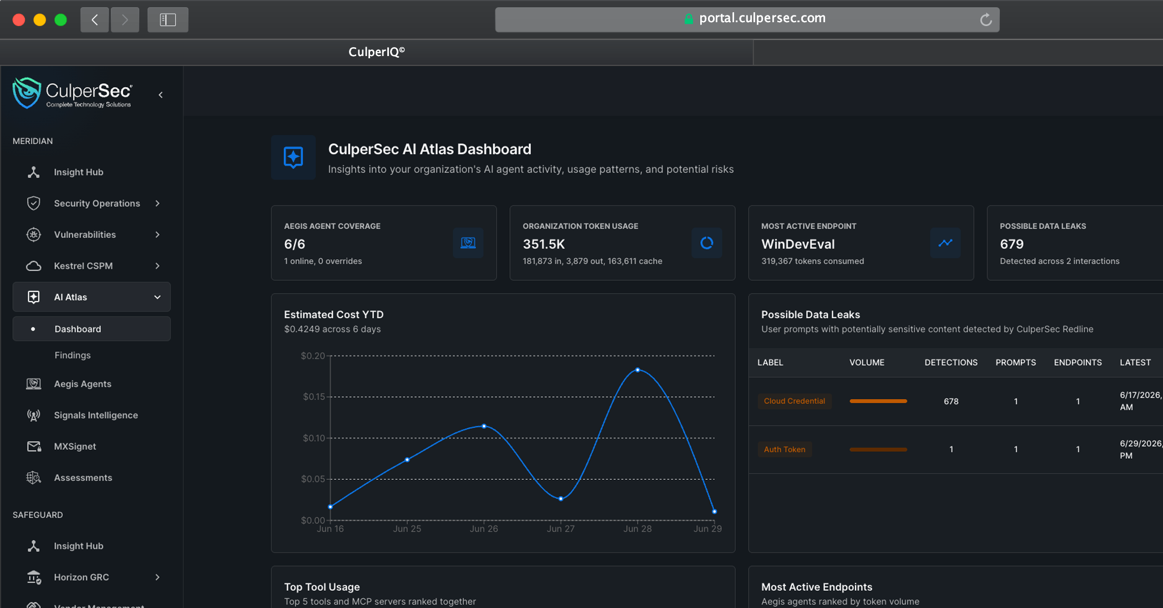Click the Most Active Endpoints heading
The height and width of the screenshot is (608, 1163).
tap(817, 587)
